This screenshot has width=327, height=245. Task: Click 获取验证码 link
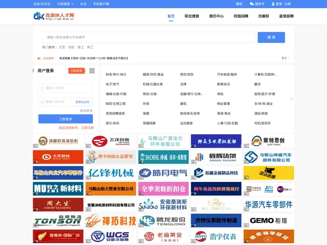82,102
